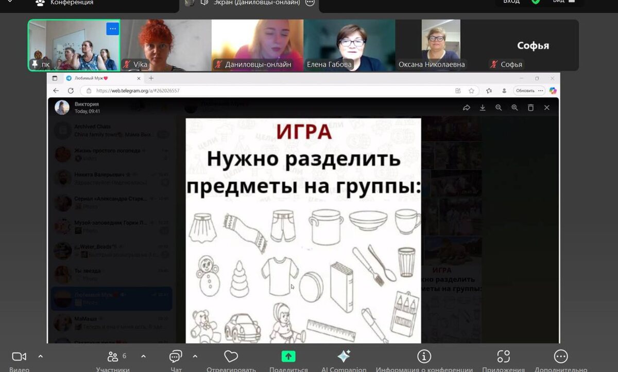Click the favorites star in address bar
The height and width of the screenshot is (372, 618).
pyautogui.click(x=471, y=91)
